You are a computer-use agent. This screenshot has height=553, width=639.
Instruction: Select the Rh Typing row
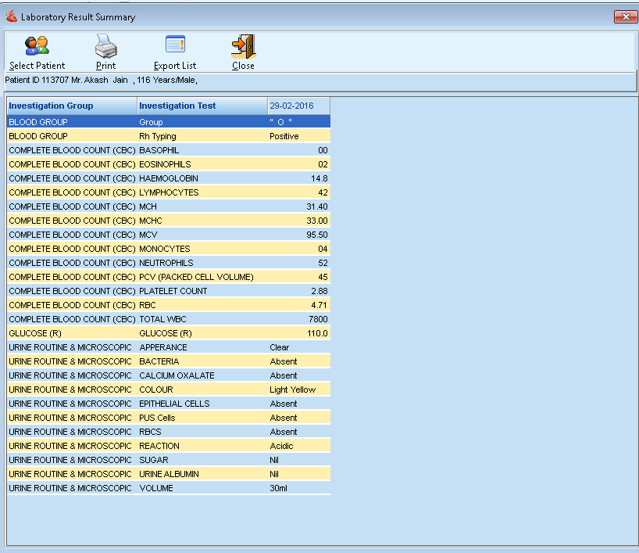[169, 136]
